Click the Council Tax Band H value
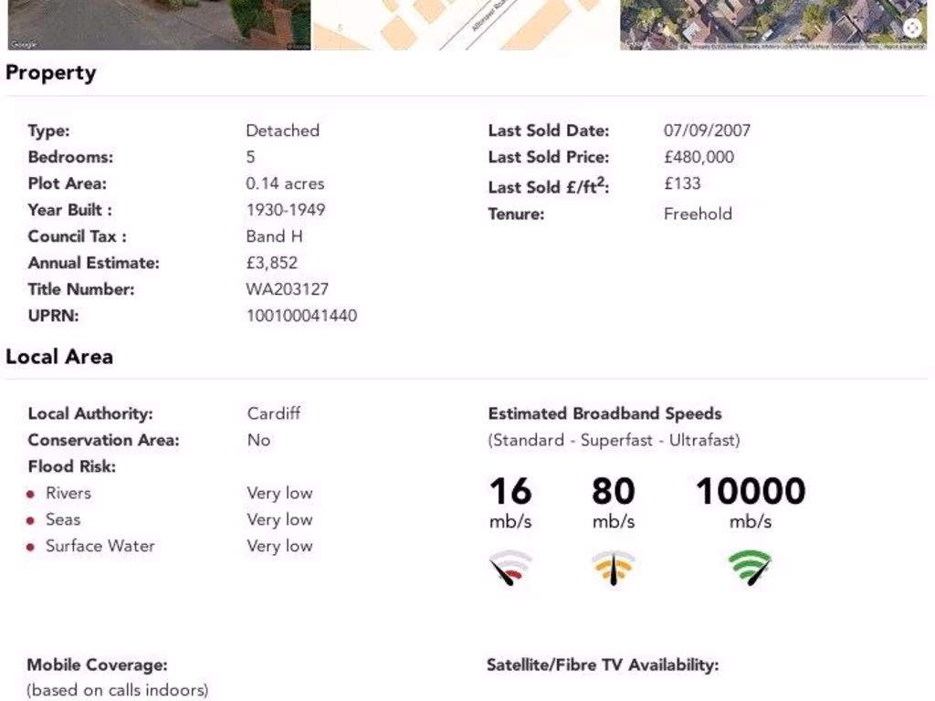 [274, 236]
